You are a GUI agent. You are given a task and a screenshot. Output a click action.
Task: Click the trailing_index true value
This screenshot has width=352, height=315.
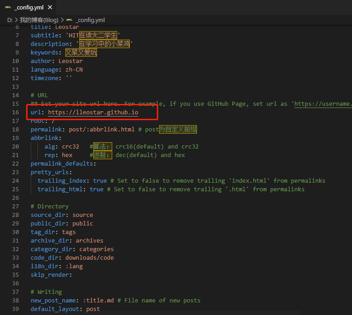tap(100, 181)
